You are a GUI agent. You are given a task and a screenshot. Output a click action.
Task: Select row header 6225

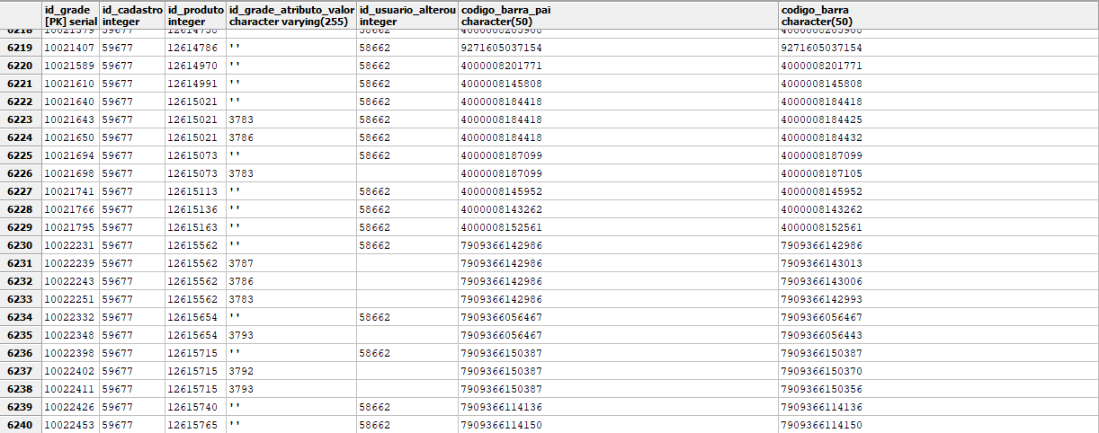click(x=20, y=155)
